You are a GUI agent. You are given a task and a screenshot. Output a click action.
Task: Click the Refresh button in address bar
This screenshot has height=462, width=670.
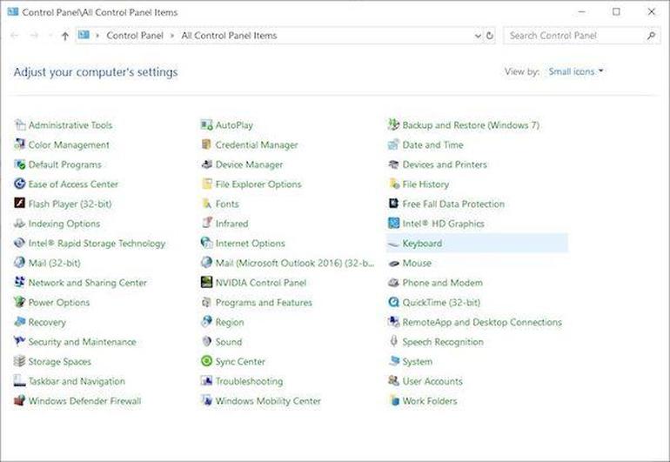click(490, 36)
